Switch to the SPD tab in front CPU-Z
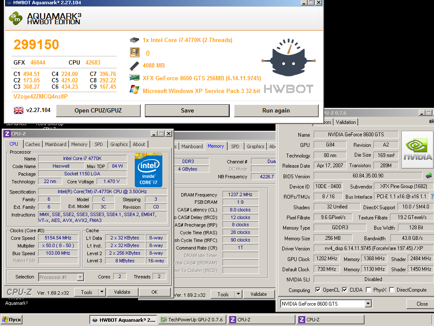This screenshot has height=326, width=434. 98,144
